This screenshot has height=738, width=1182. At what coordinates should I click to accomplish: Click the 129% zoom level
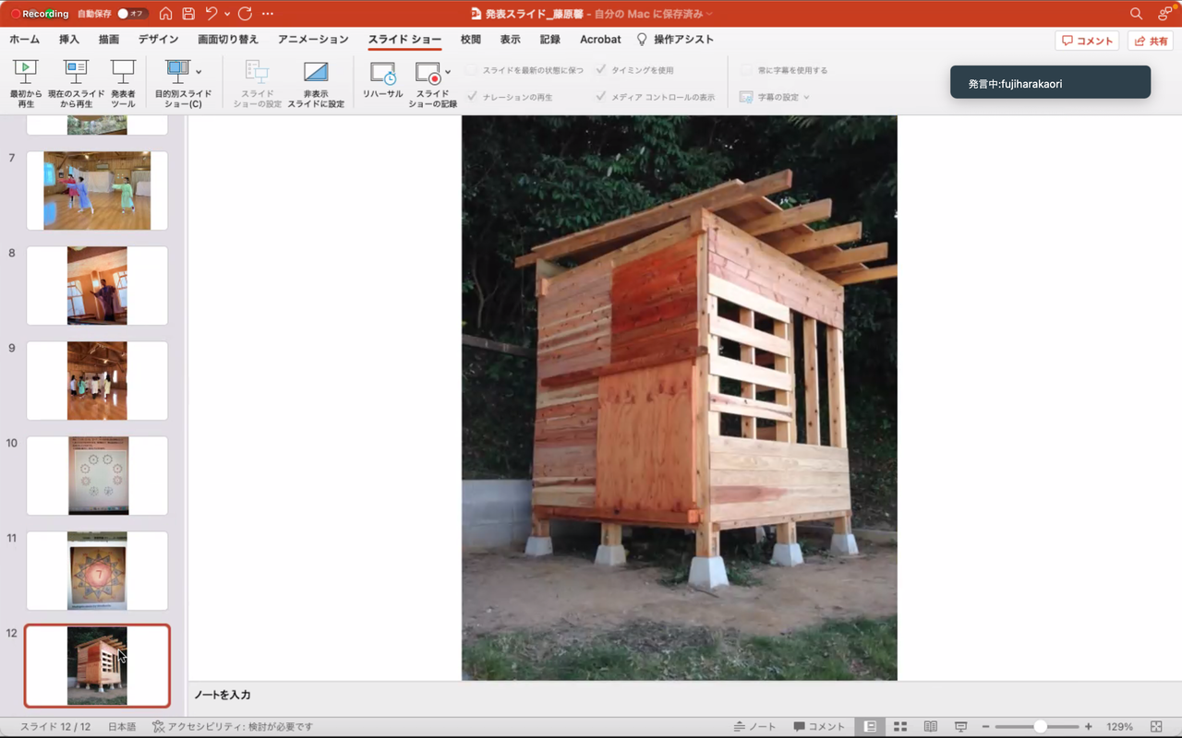pos(1119,727)
